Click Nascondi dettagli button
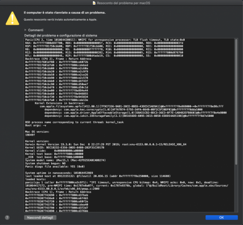The width and height of the screenshot is (243, 225). (40, 217)
